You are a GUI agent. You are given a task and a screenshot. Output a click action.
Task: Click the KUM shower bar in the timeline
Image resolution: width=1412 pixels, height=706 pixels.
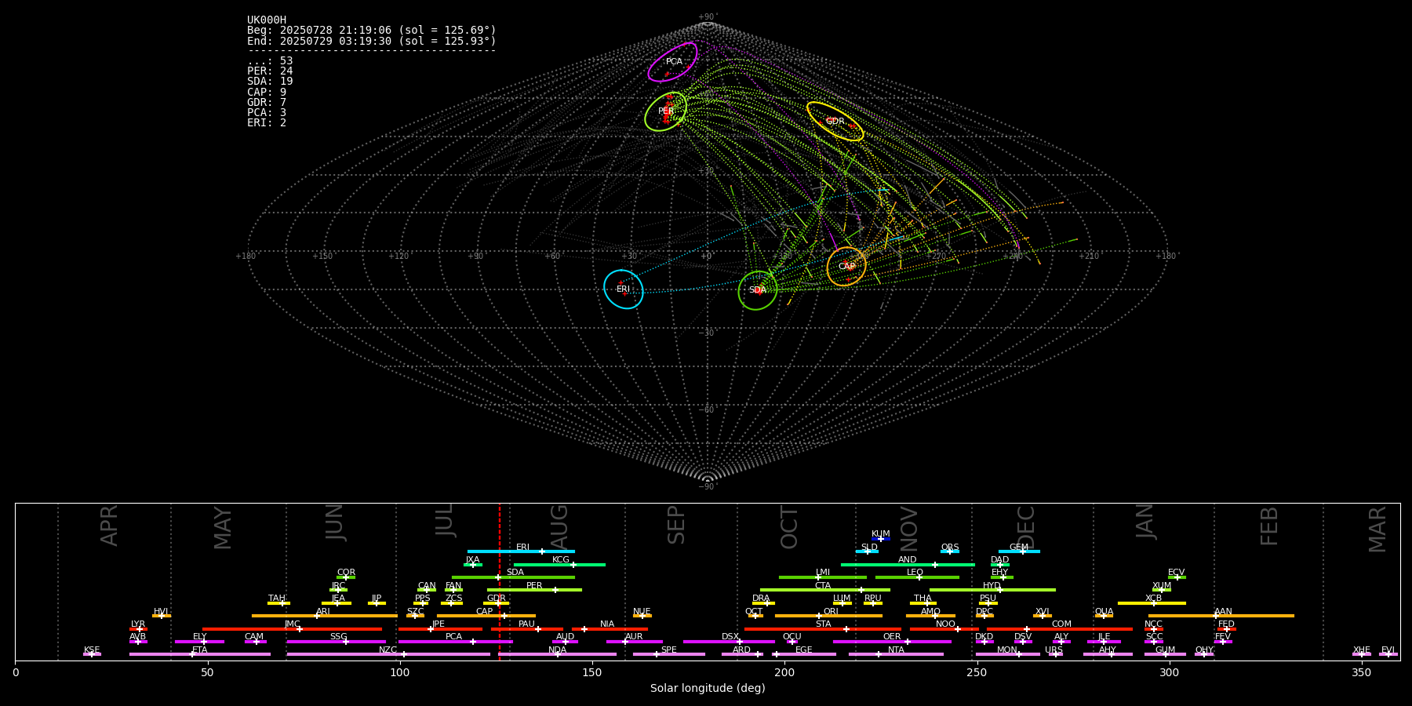click(881, 539)
